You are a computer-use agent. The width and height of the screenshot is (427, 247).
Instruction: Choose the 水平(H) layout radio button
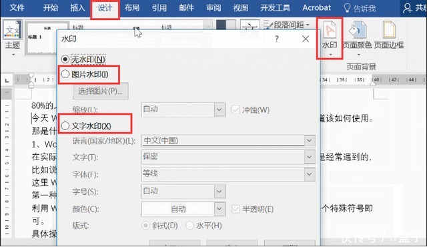pos(189,226)
